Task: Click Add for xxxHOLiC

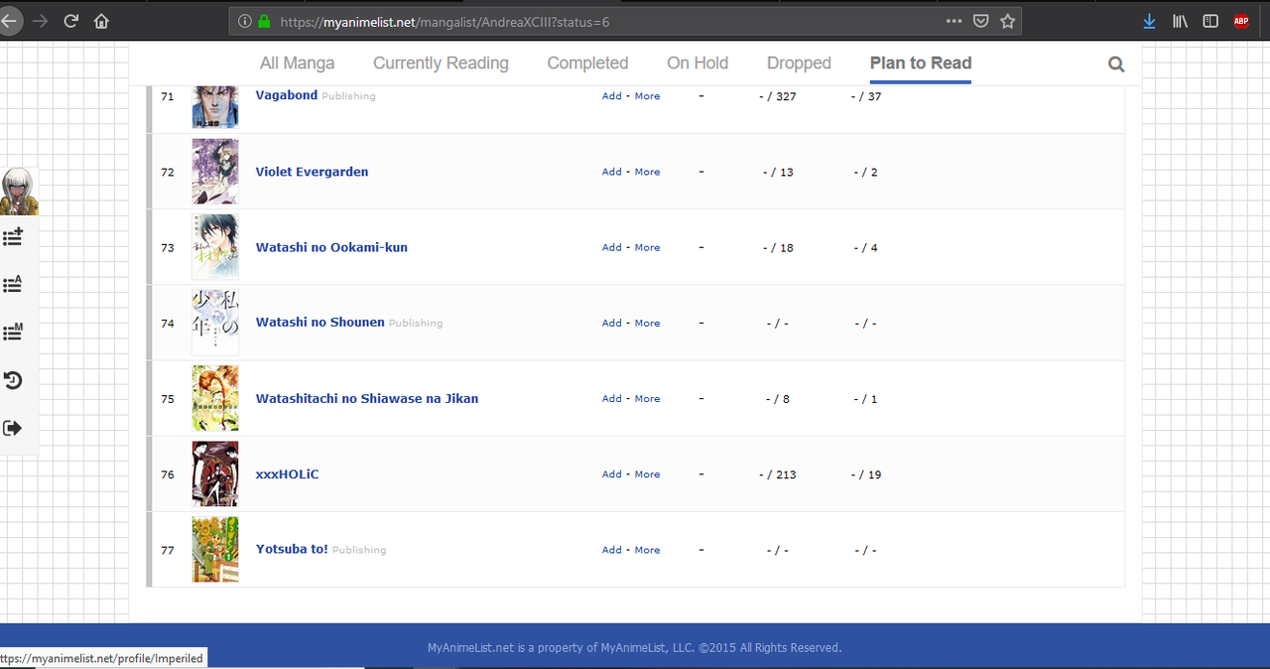Action: 612,474
